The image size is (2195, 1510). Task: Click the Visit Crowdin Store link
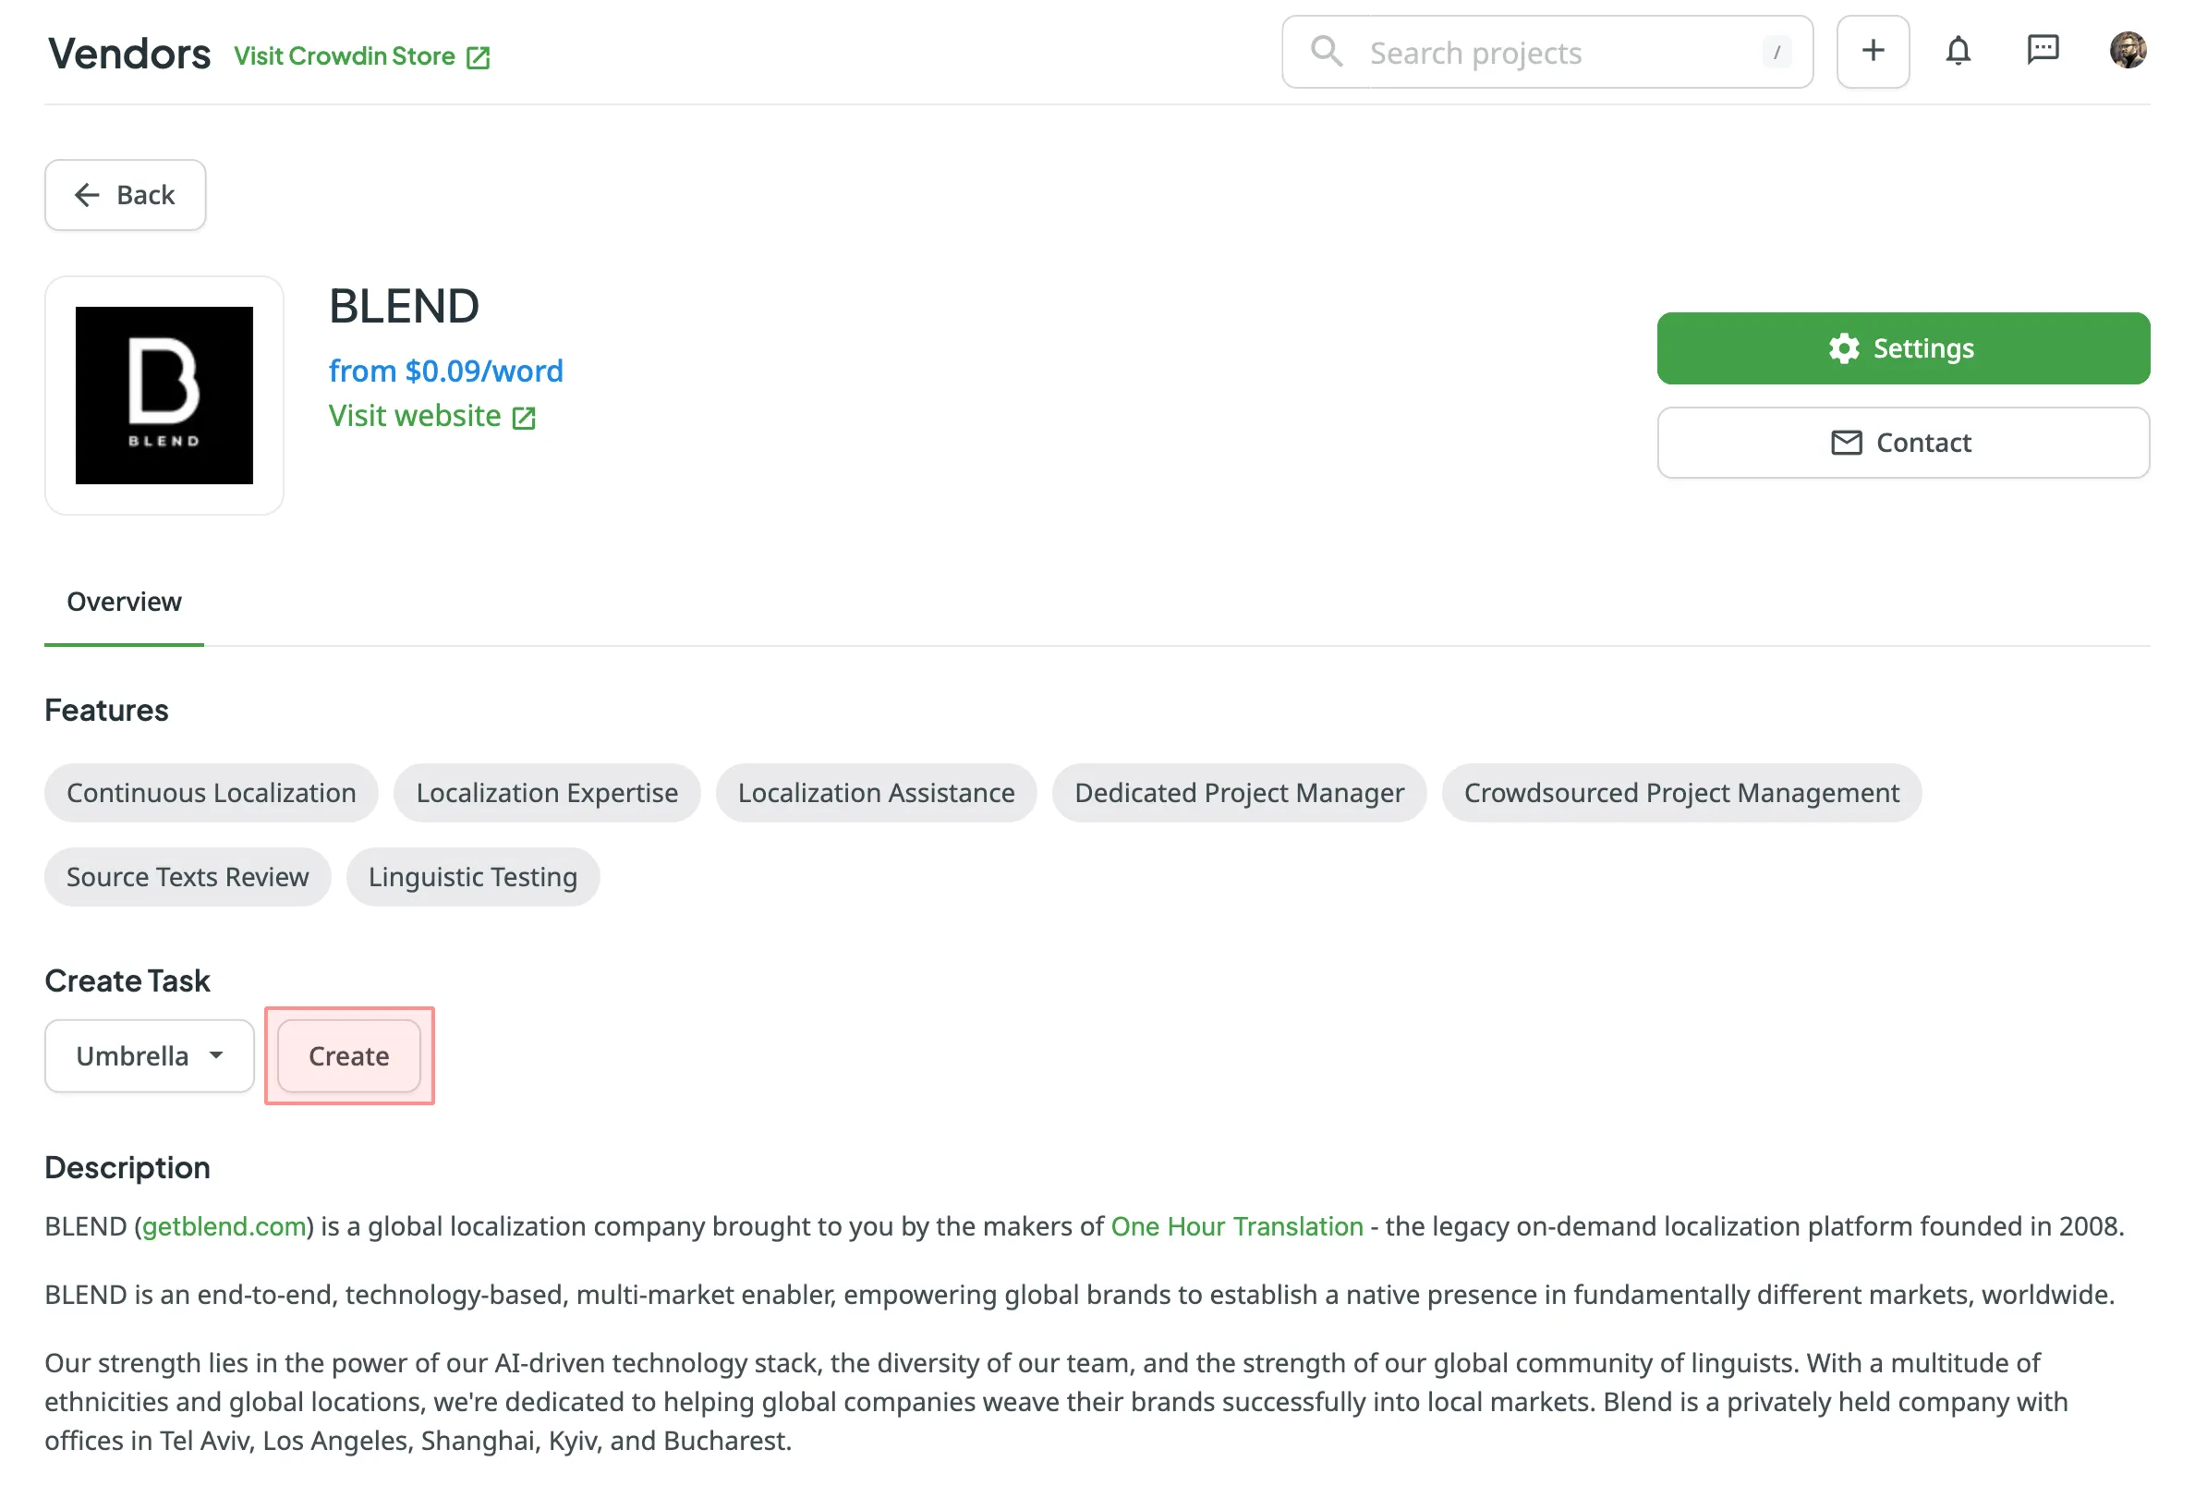pos(345,56)
